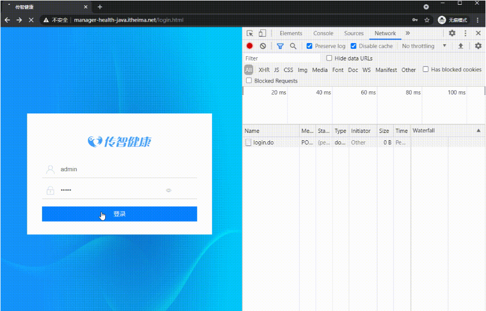Filter requests by Media
486x311 pixels.
coord(320,70)
